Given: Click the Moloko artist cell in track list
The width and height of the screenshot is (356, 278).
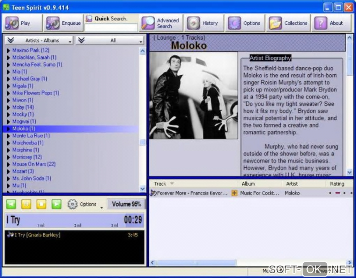Looking at the screenshot, I should [x=292, y=193].
